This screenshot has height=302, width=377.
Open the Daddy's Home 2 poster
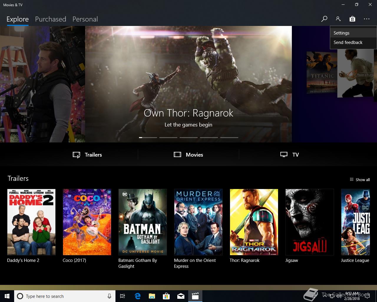[31, 222]
